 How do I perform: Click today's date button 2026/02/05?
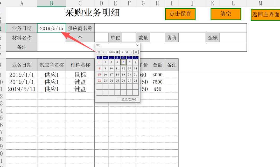[x=128, y=99]
